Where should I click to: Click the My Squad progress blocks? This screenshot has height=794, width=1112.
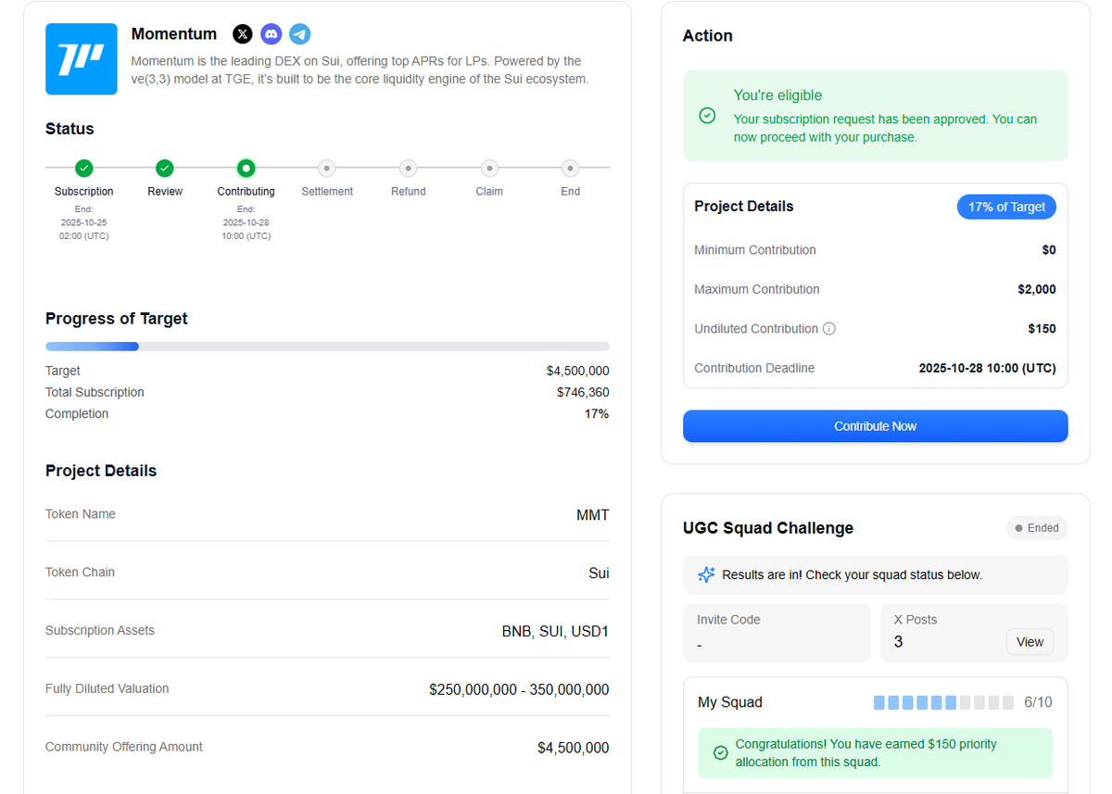(x=943, y=703)
